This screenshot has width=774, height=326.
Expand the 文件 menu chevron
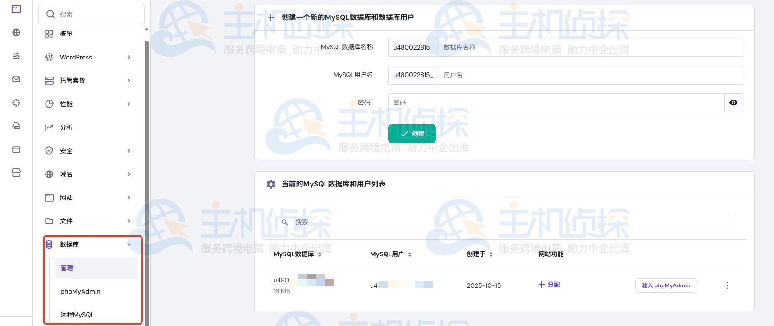pyautogui.click(x=129, y=221)
